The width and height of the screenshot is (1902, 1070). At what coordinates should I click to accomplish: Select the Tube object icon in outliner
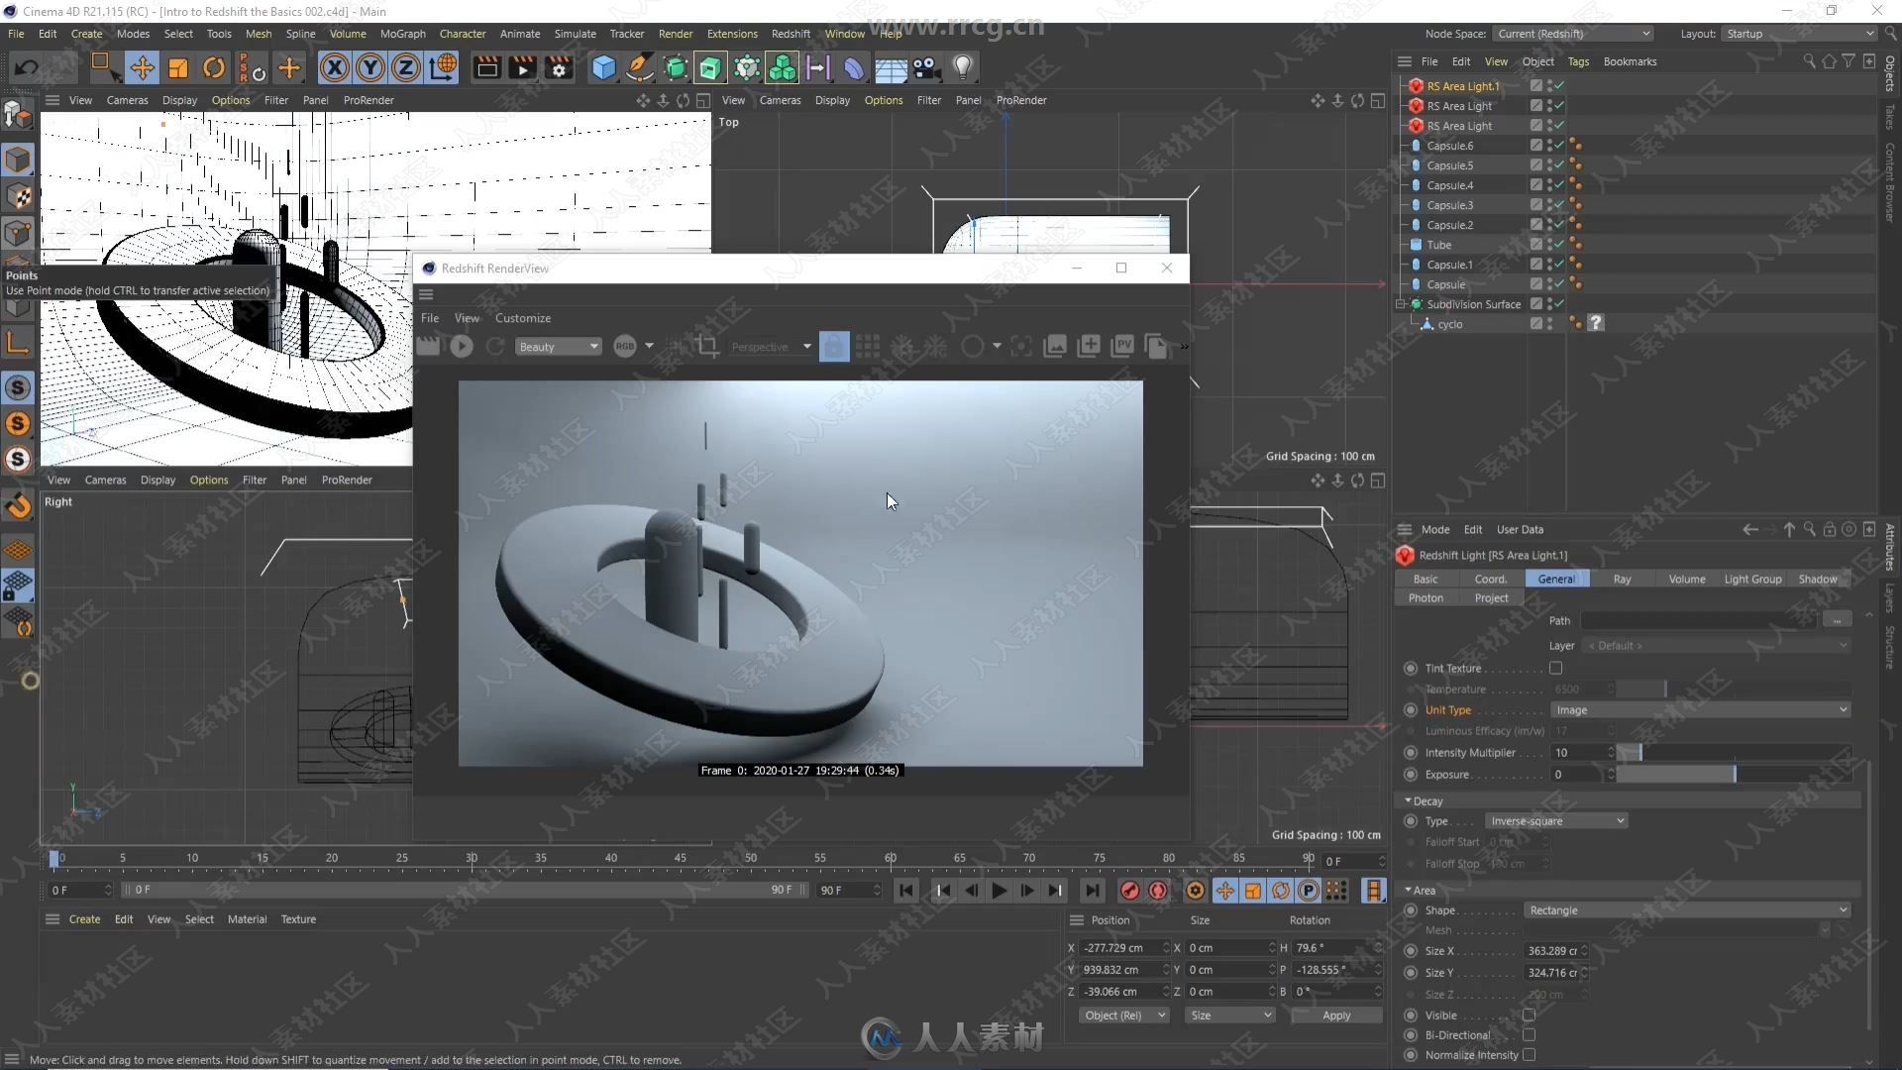click(1420, 245)
